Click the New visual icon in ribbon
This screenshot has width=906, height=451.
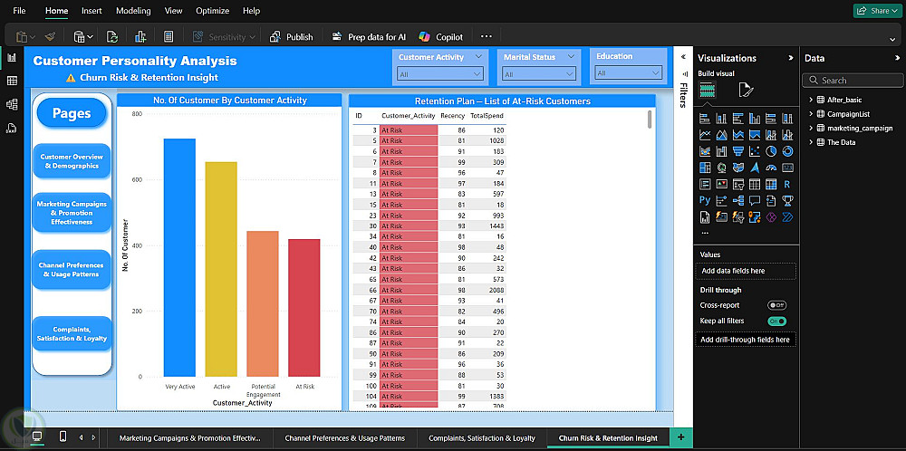140,37
